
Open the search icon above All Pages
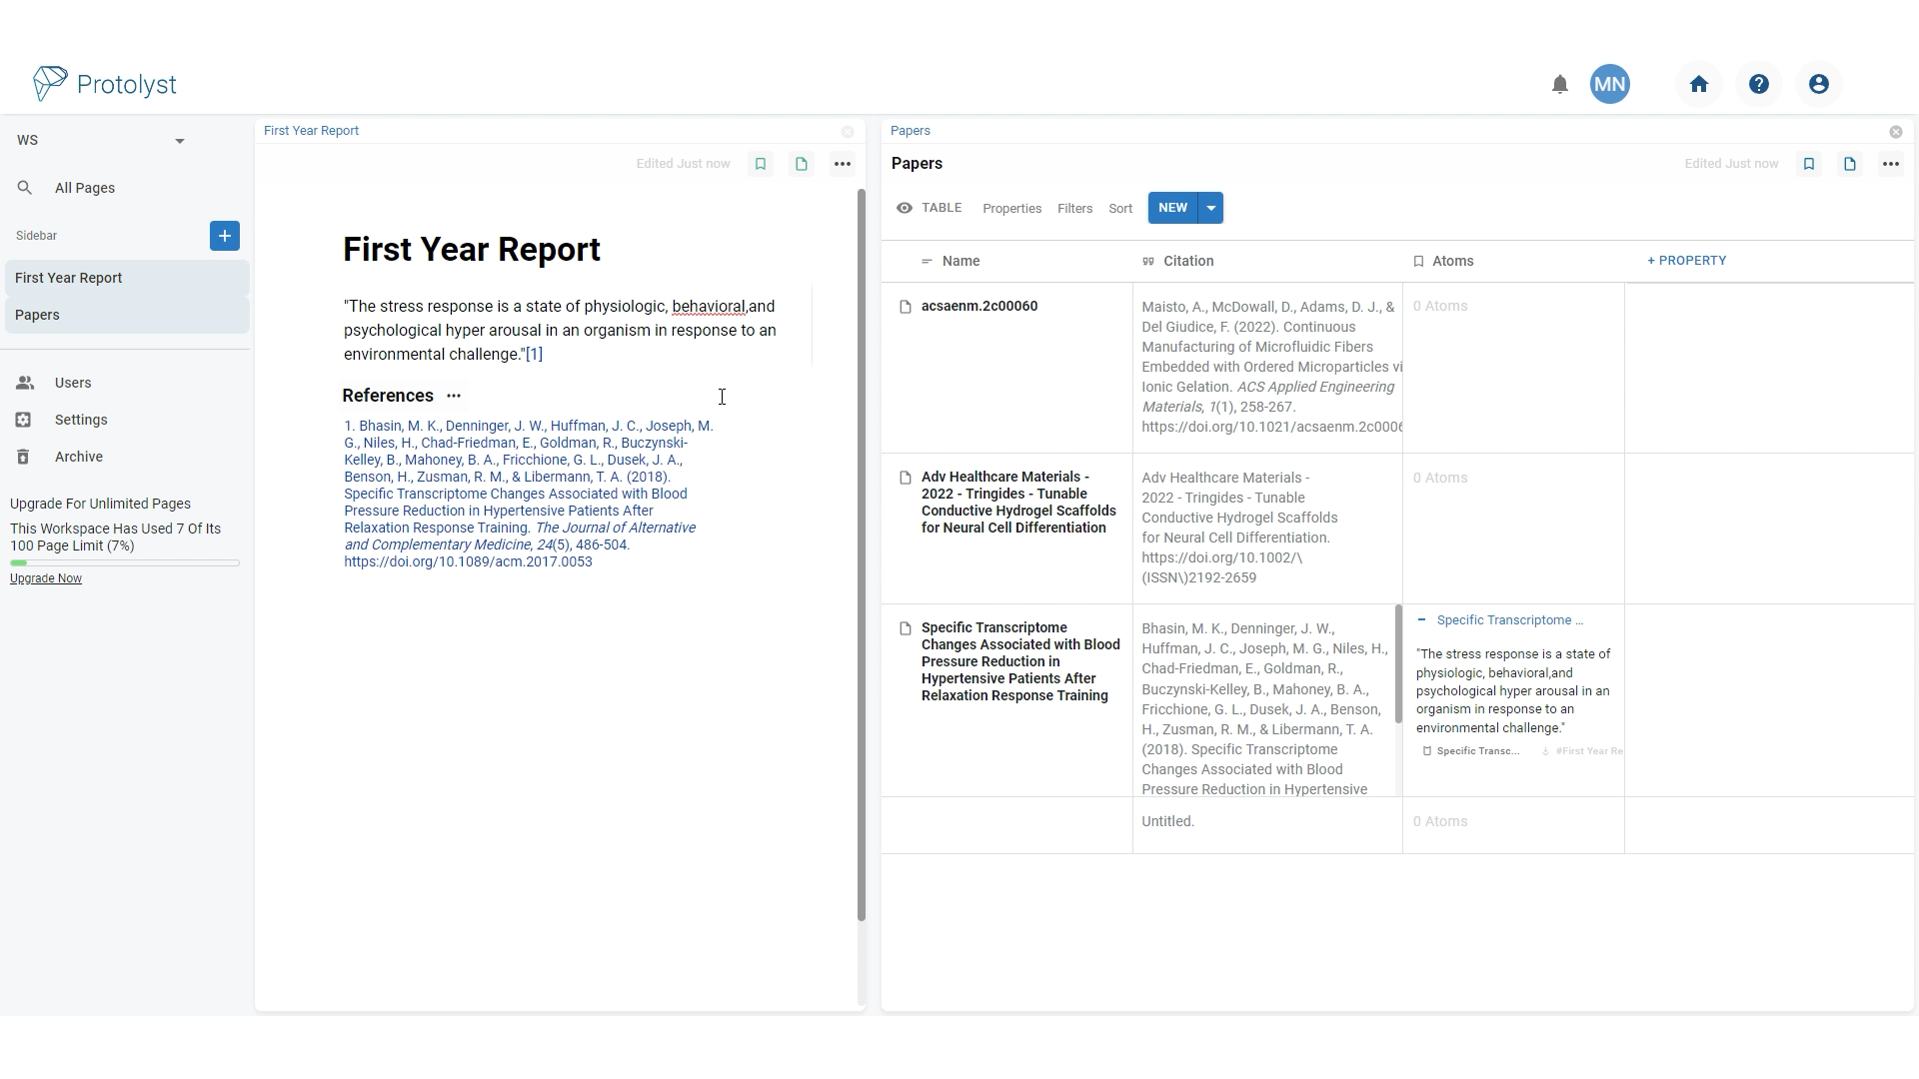[x=24, y=187]
